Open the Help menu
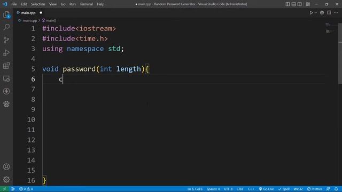The width and height of the screenshot is (342, 192). pyautogui.click(x=100, y=4)
